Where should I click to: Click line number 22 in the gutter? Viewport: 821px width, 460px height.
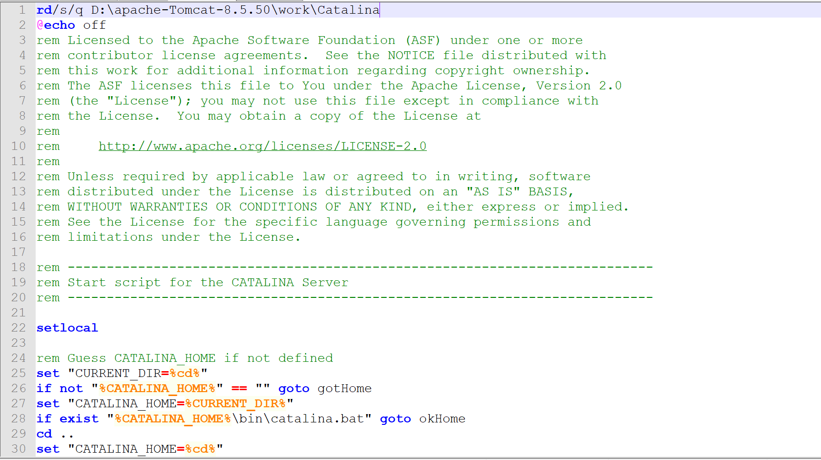(19, 328)
